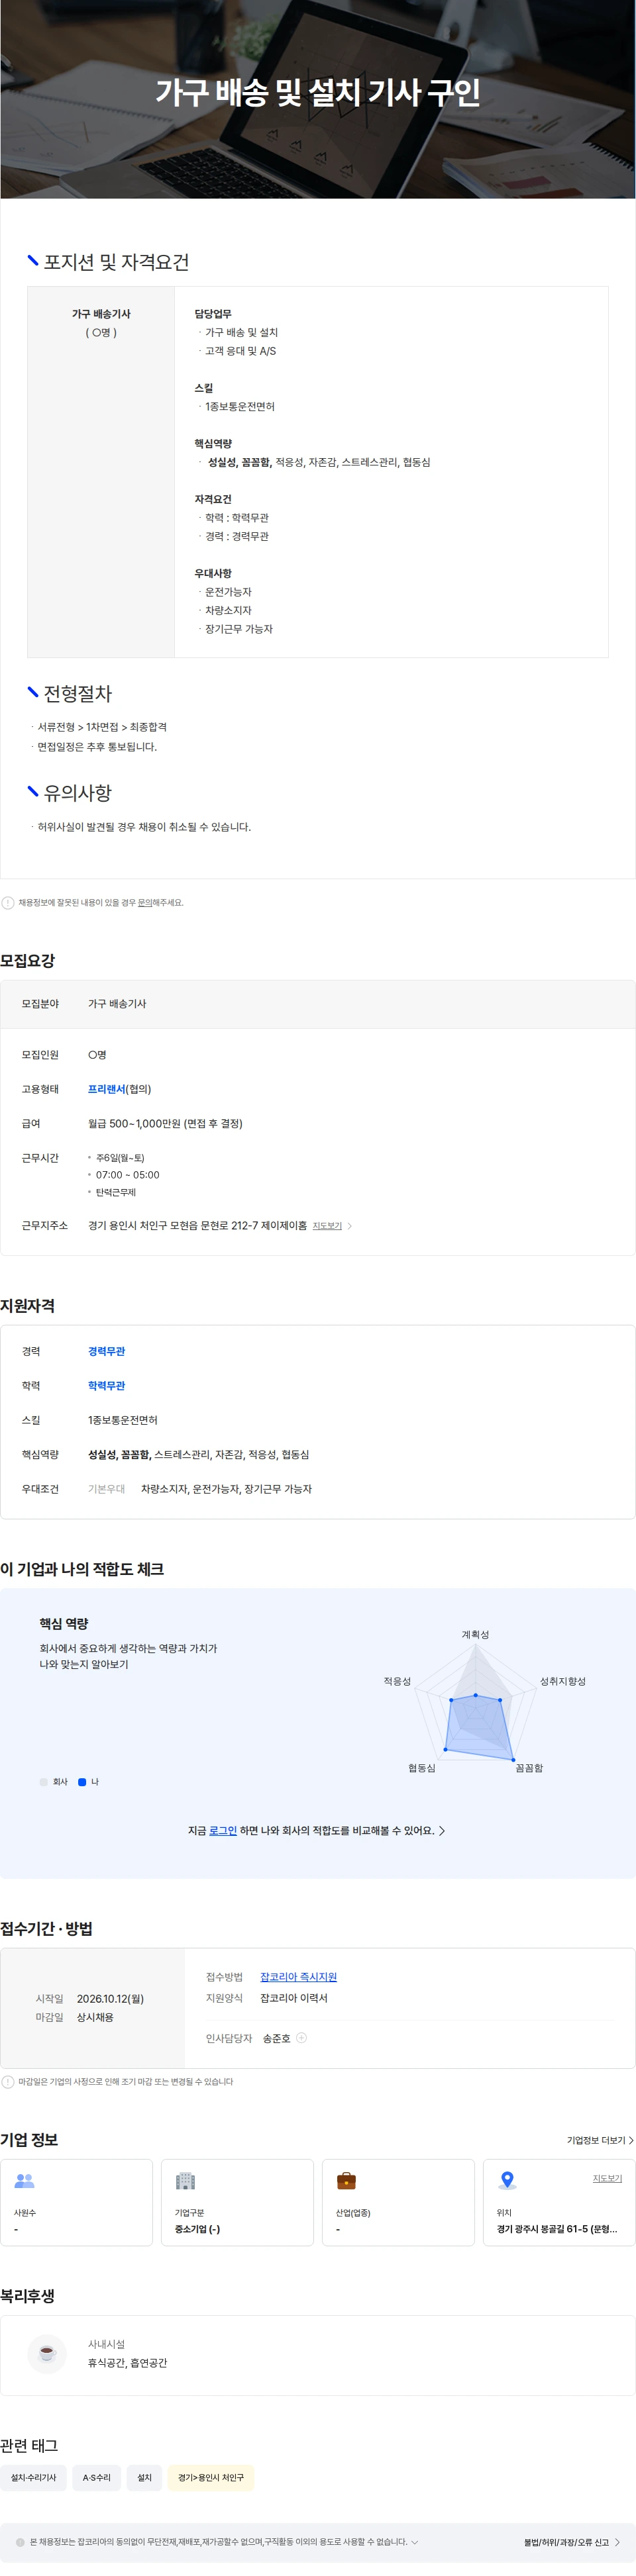Screen dimensions: 636x2576
Task: Click the 장기근무 가능자 item in 우대사항
Action: click(239, 629)
